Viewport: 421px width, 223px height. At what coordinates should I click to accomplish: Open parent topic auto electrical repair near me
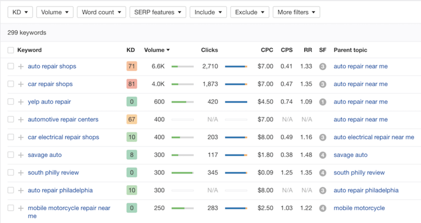[374, 137]
